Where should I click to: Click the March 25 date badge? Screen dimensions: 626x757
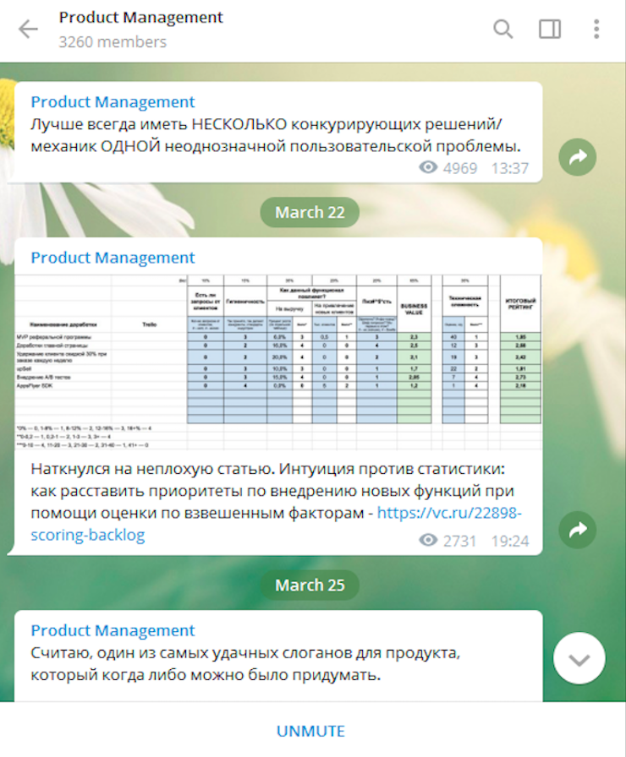310,585
